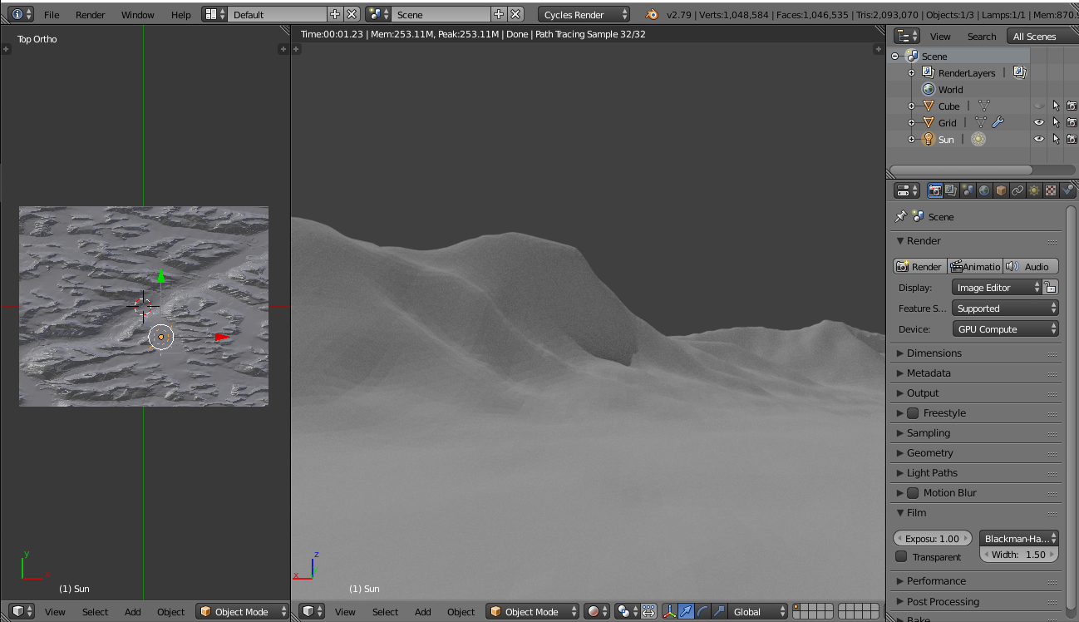Open the Device dropdown (GPU Compute)
The width and height of the screenshot is (1079, 622).
(x=1005, y=328)
